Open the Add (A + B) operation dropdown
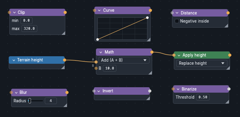Viewport: 240px width, 117px height. click(124, 60)
